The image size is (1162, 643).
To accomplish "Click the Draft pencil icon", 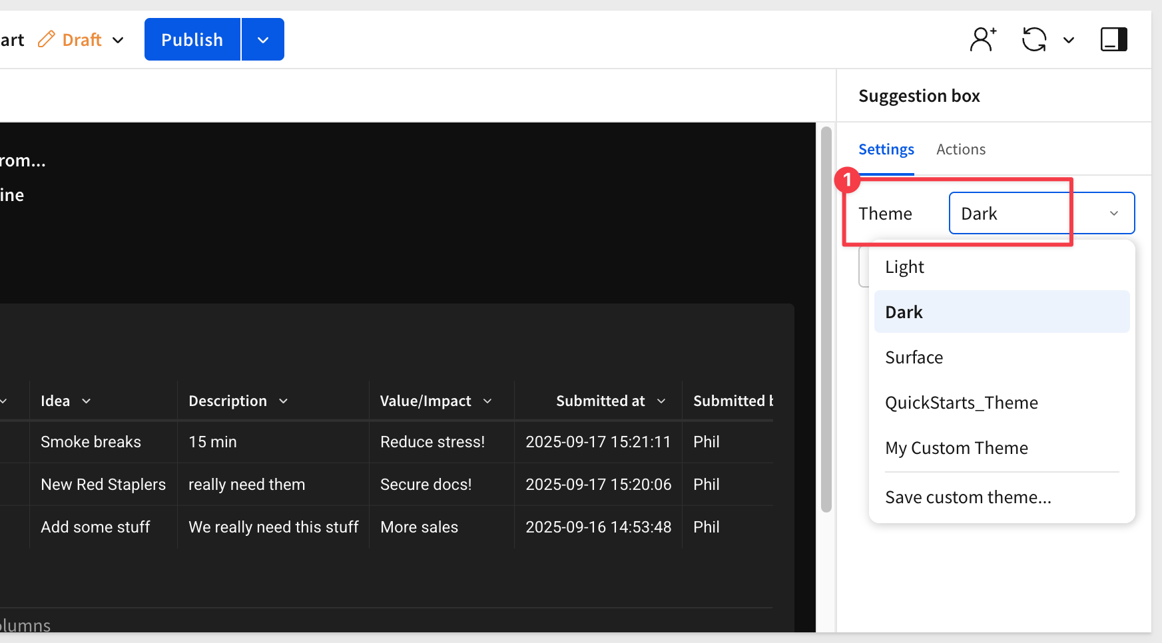I will 46,39.
